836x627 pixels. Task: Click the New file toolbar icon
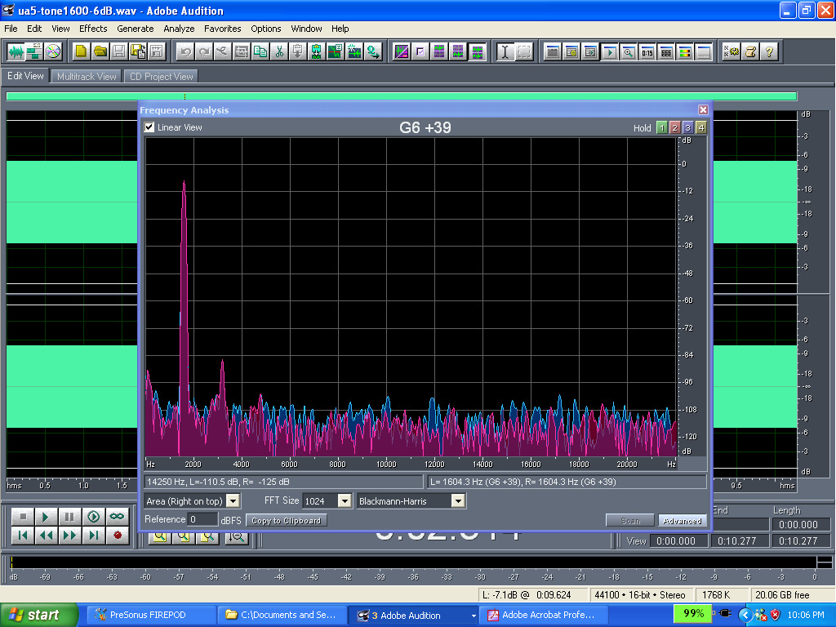coord(81,51)
